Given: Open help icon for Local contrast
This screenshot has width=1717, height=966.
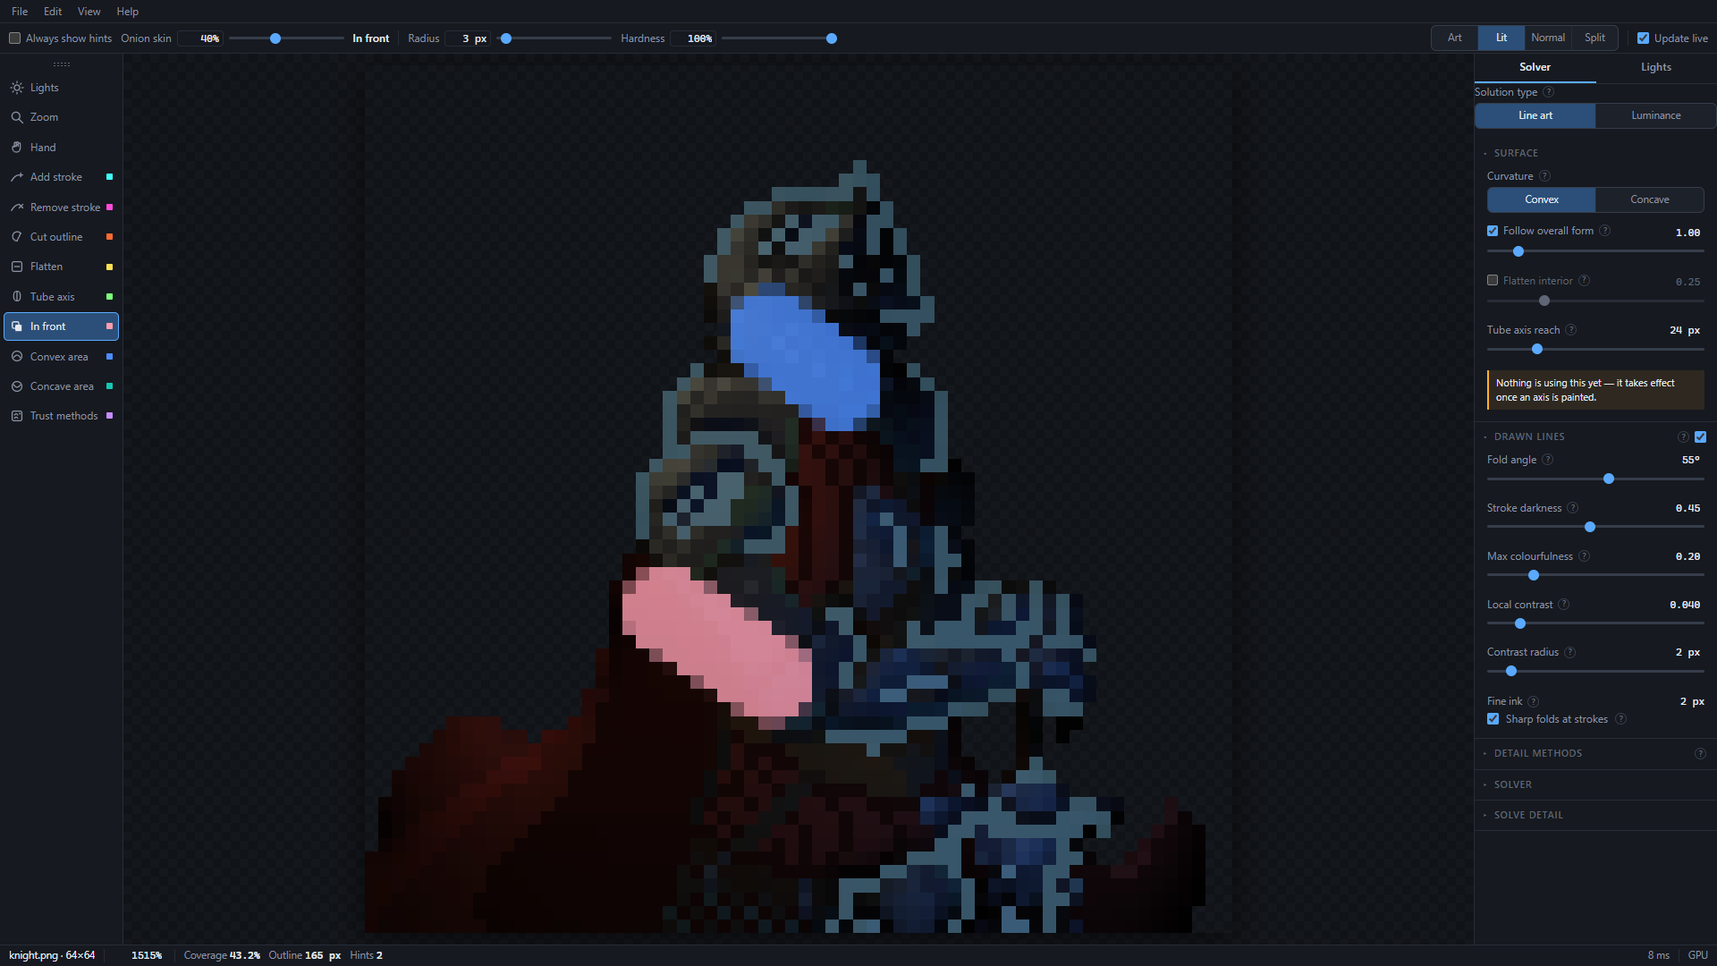Looking at the screenshot, I should pos(1564,605).
